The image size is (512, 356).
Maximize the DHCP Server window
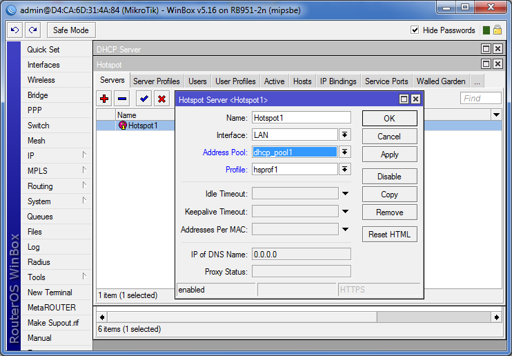(486, 49)
